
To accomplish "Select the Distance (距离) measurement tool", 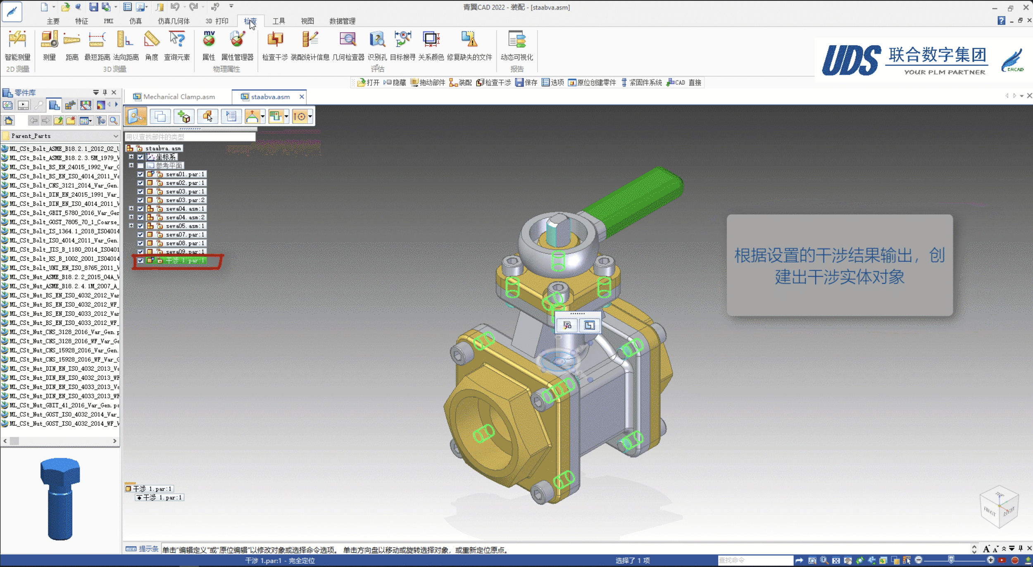I will click(72, 46).
